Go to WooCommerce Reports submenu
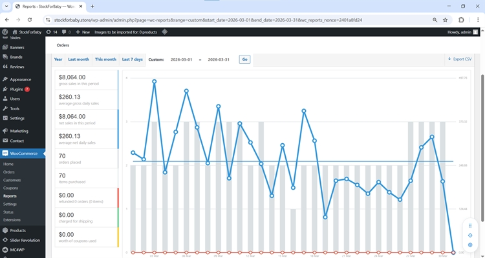 pyautogui.click(x=10, y=196)
